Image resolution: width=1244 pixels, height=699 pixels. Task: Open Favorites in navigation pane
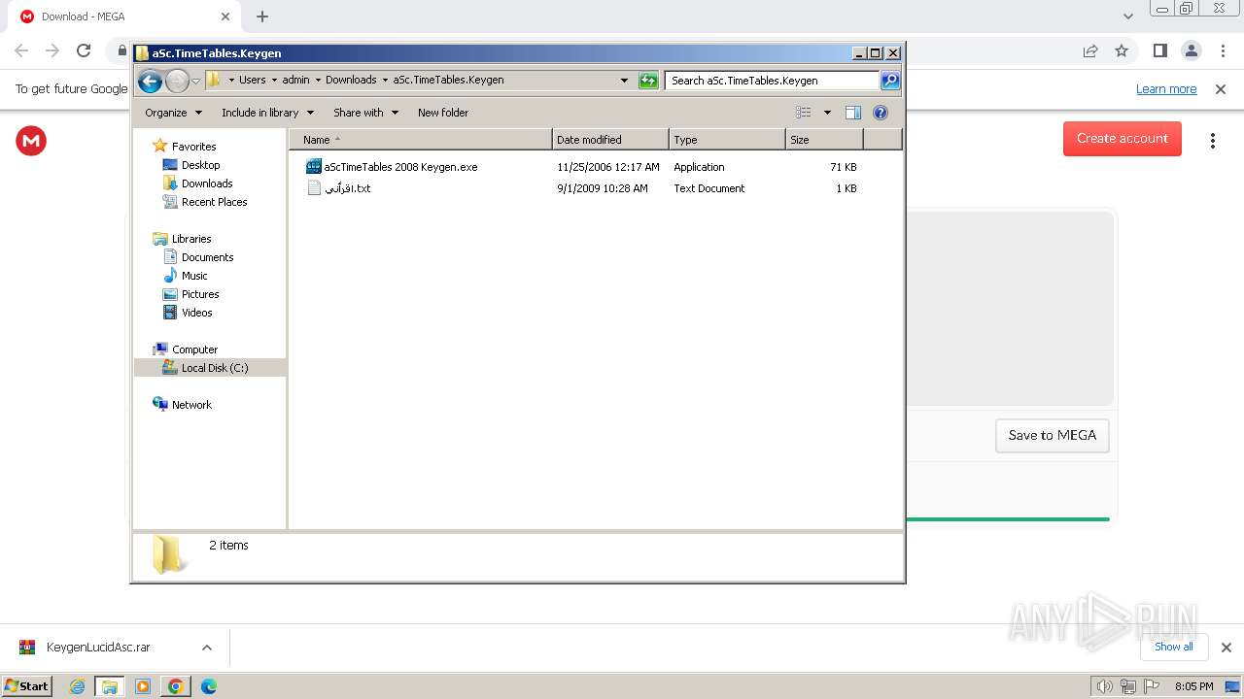pos(193,147)
